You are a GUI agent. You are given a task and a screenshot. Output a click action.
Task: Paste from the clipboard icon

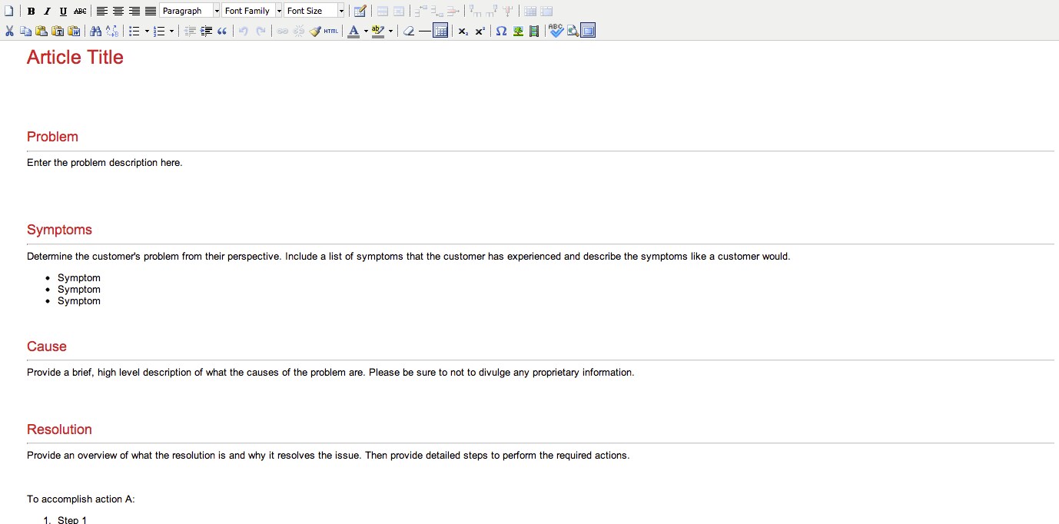[41, 31]
